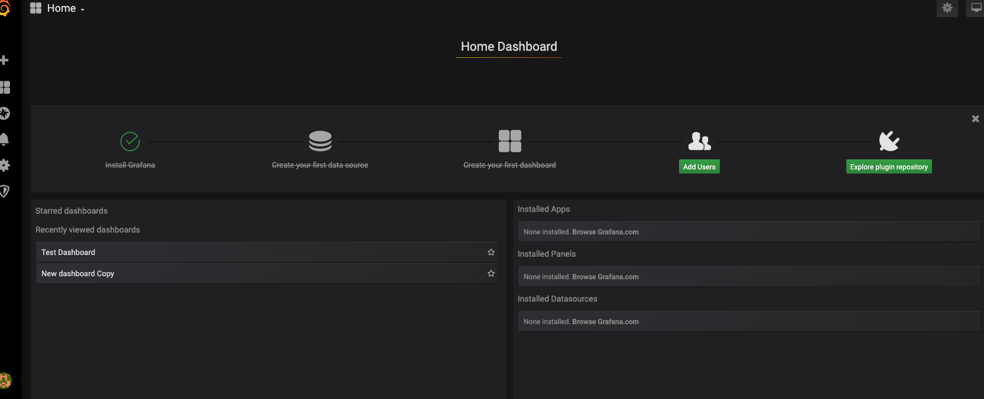Image resolution: width=984 pixels, height=399 pixels.
Task: Click Create your first dashboard label
Action: click(509, 165)
